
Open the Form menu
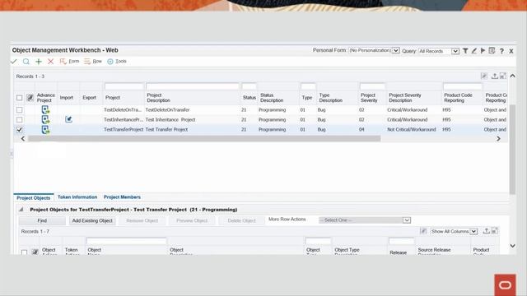pos(69,62)
